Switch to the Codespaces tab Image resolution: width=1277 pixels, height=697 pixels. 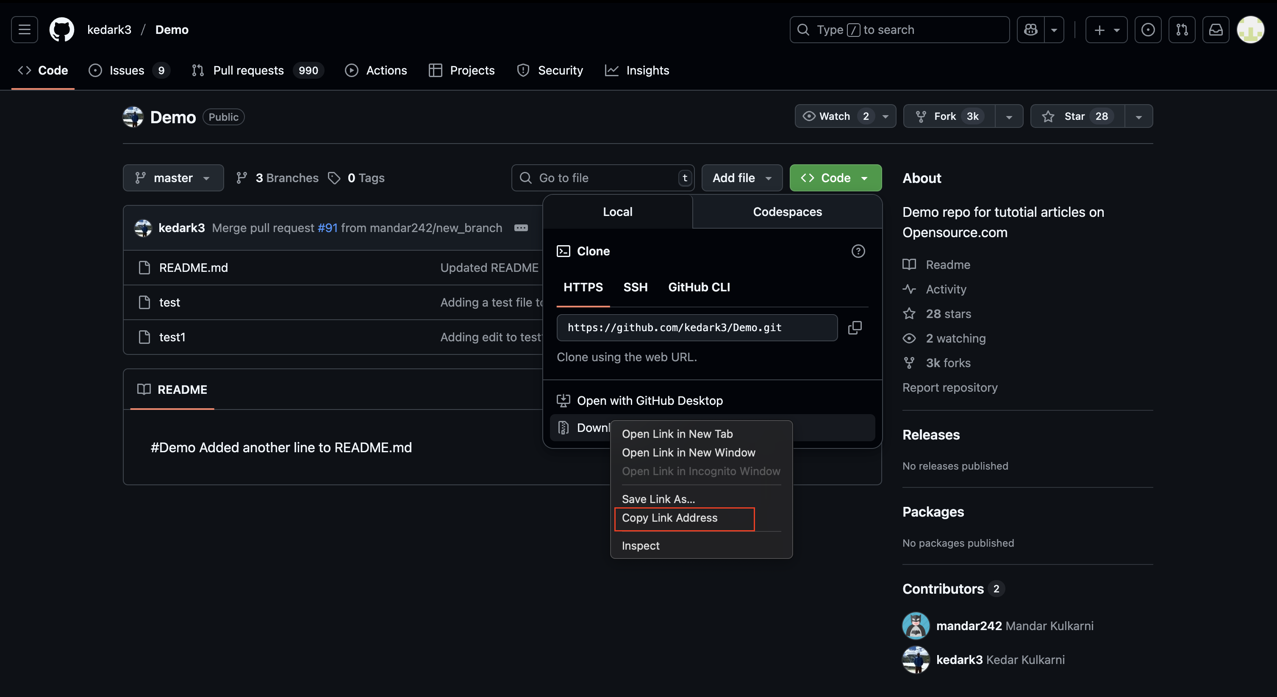click(787, 212)
